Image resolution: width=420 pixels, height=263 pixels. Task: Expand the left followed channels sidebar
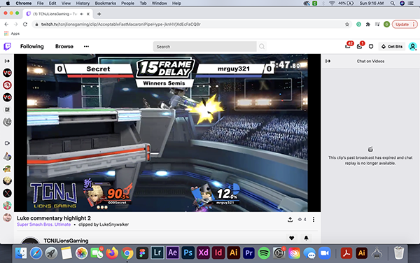[x=7, y=61]
